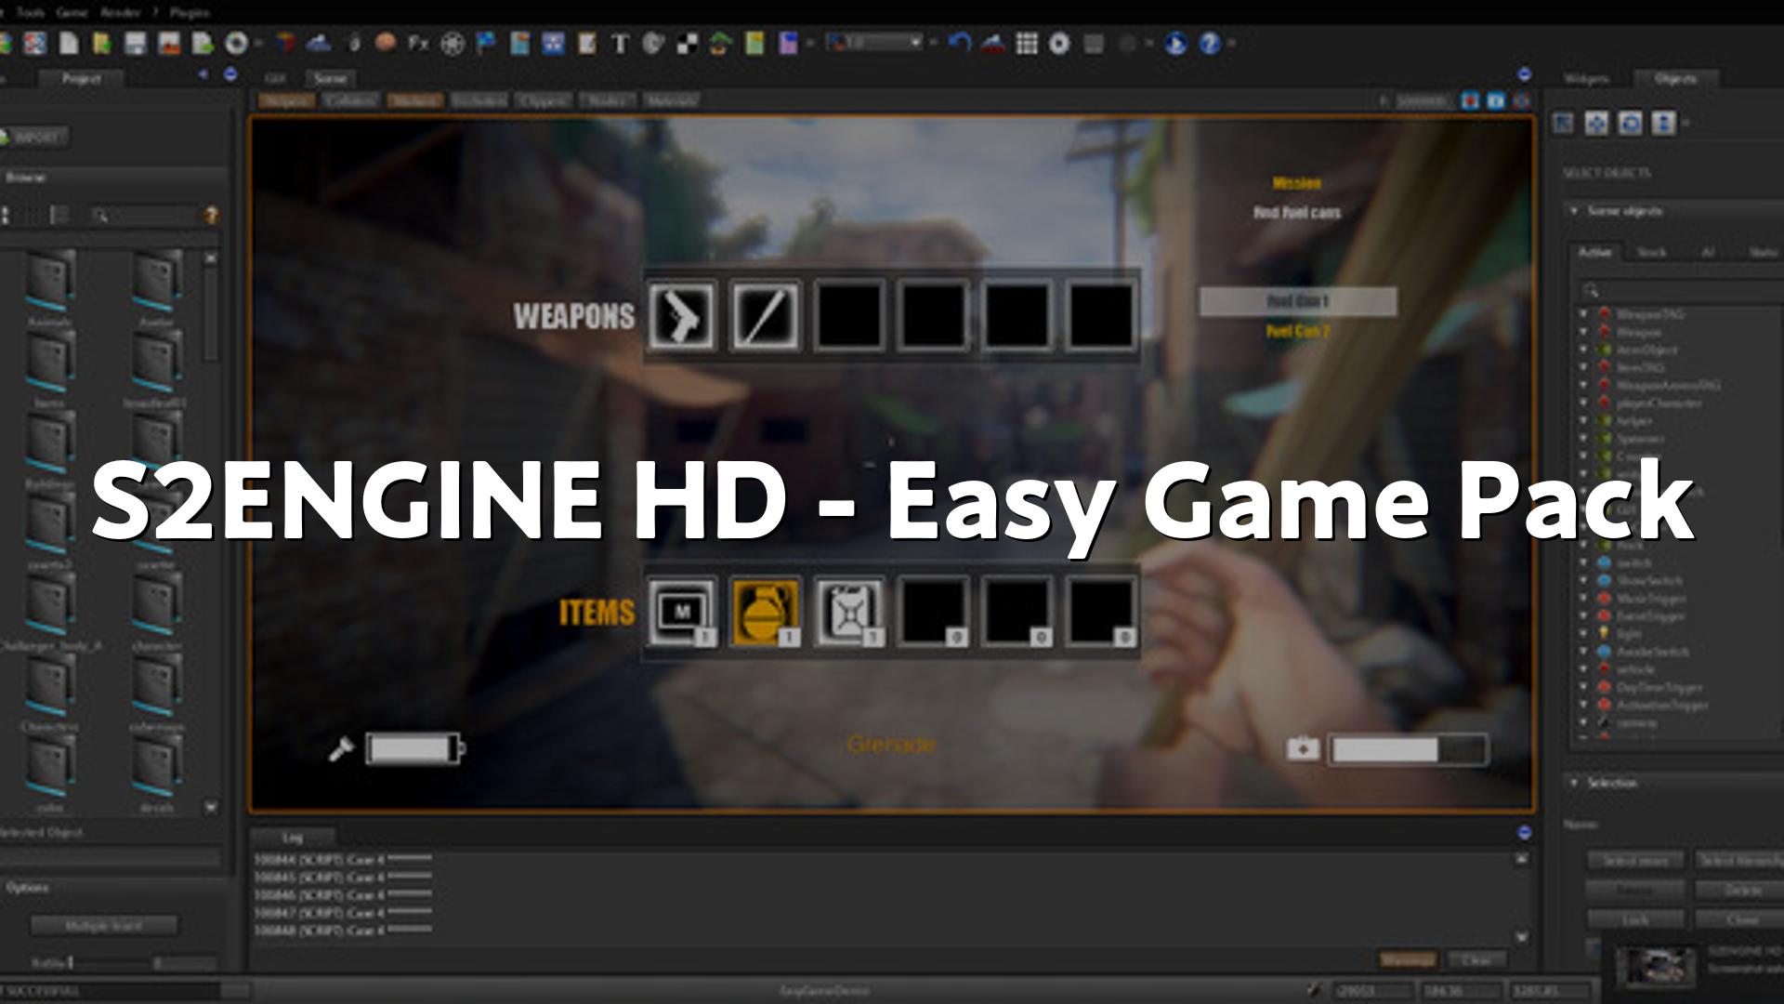This screenshot has width=1784, height=1004.
Task: Open the Game menu
Action: (x=72, y=13)
